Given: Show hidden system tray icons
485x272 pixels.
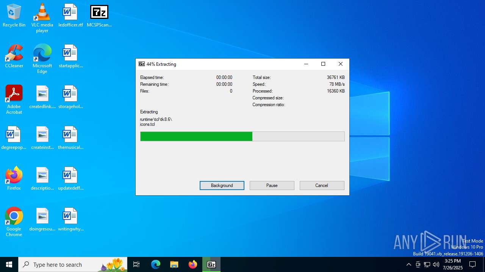Looking at the screenshot, I should pyautogui.click(x=408, y=264).
